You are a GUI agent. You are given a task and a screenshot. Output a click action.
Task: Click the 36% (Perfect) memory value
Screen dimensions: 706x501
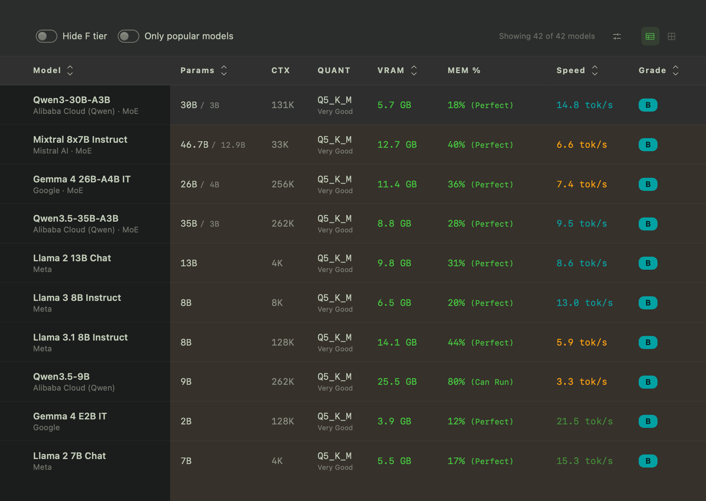click(x=480, y=184)
